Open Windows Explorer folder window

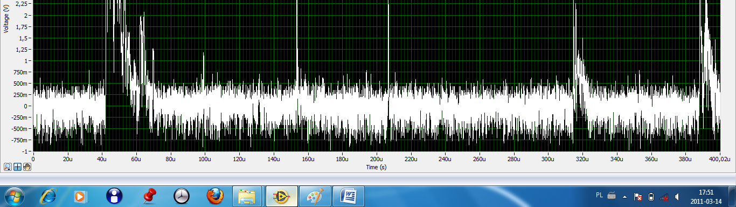click(248, 196)
